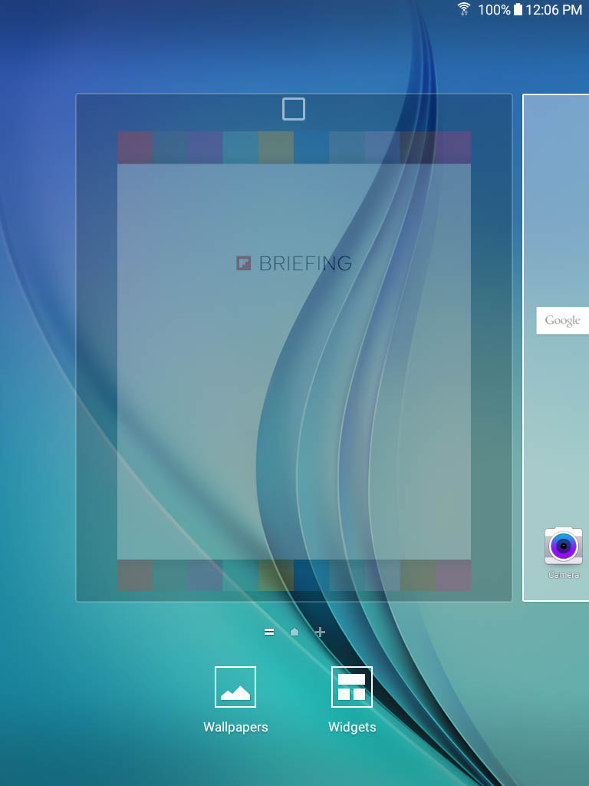Tap the Google search widget
This screenshot has width=589, height=786.
[x=562, y=321]
